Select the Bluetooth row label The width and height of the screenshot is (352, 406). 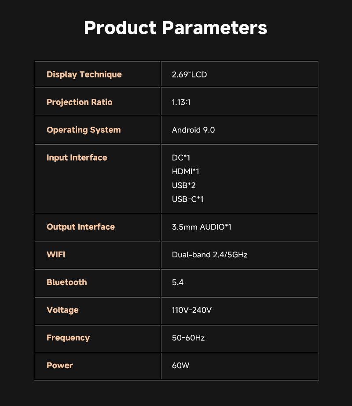67,282
